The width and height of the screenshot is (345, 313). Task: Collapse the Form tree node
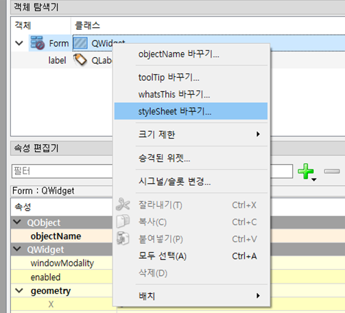pos(19,43)
